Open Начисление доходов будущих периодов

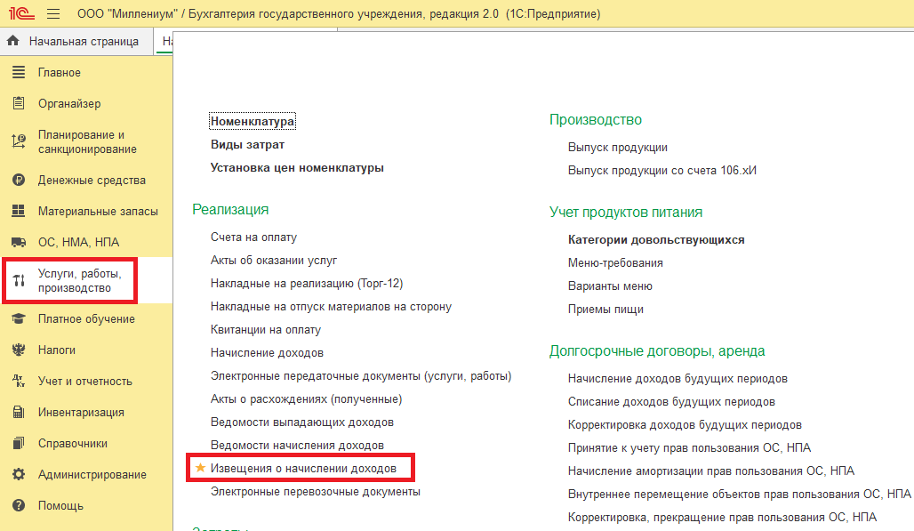[x=677, y=378]
